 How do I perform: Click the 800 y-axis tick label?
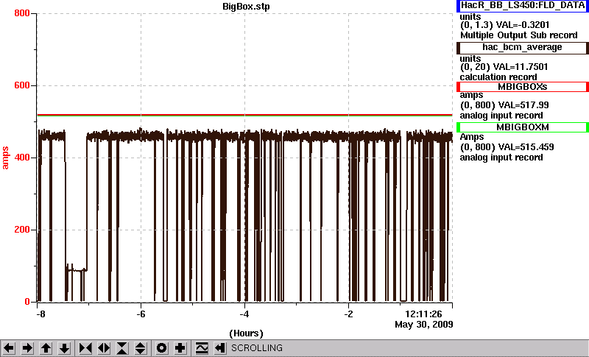22,13
